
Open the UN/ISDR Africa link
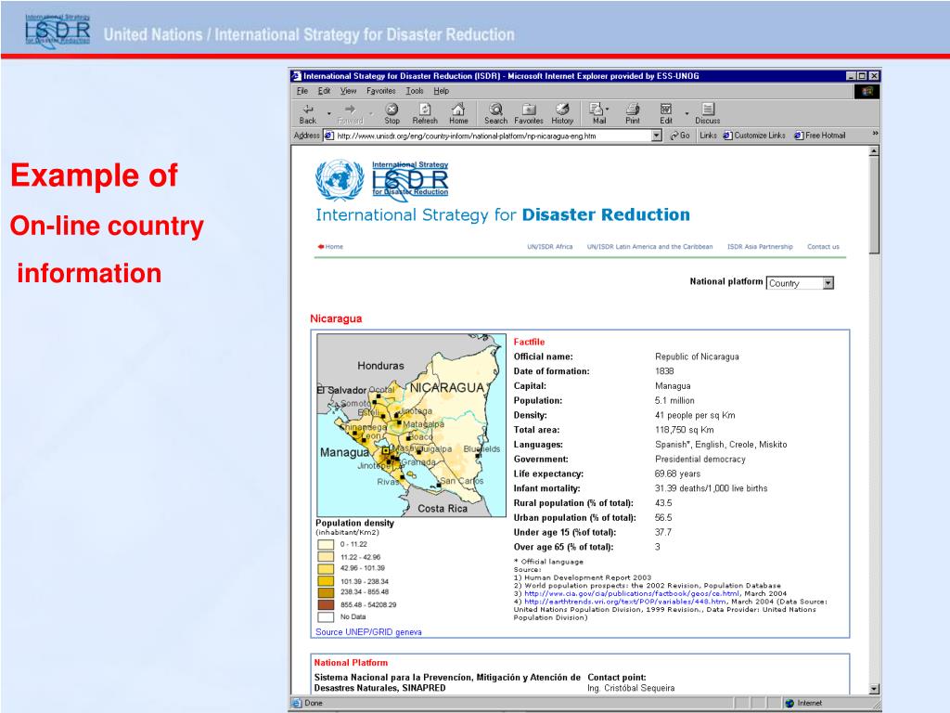(x=549, y=247)
